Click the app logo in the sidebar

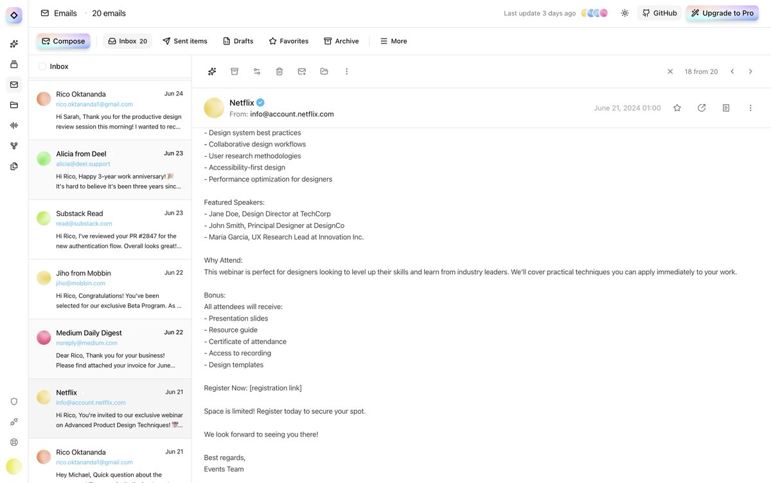point(14,15)
